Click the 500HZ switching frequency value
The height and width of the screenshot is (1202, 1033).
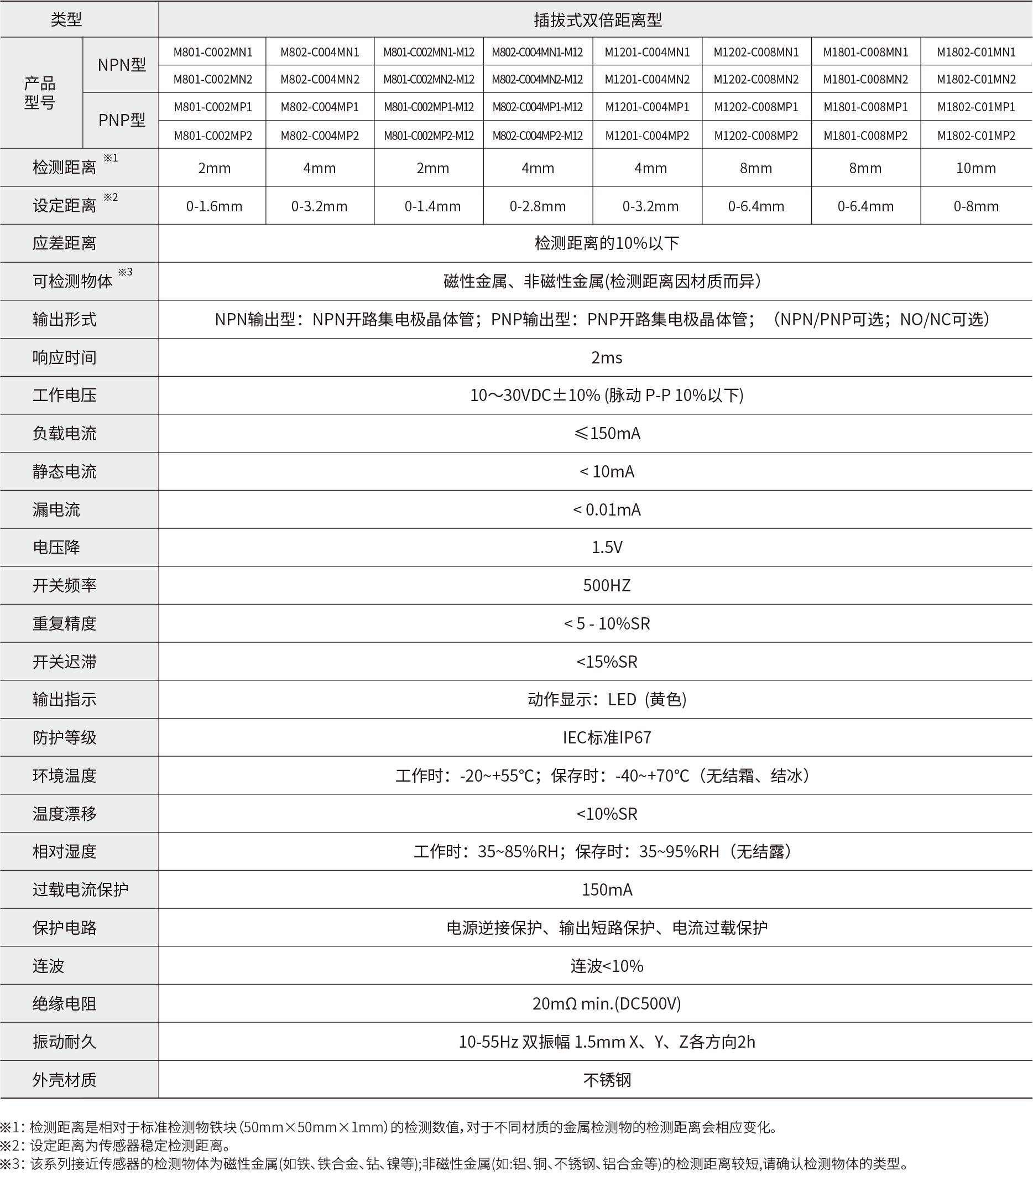pos(607,585)
